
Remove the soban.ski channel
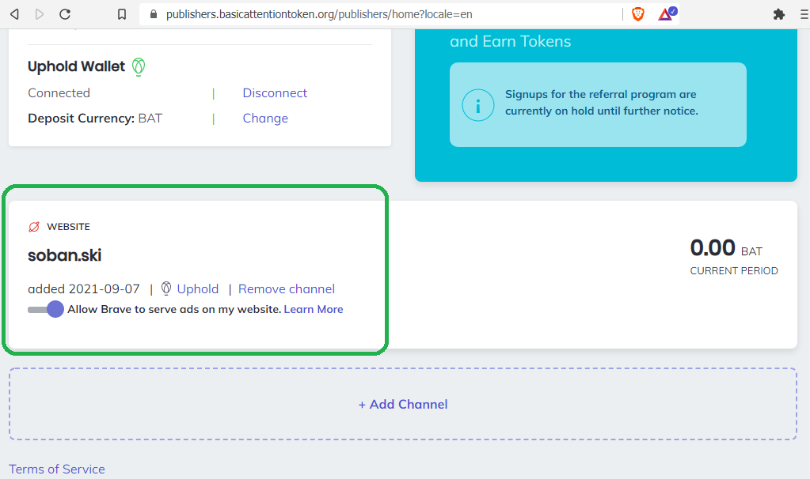[287, 289]
